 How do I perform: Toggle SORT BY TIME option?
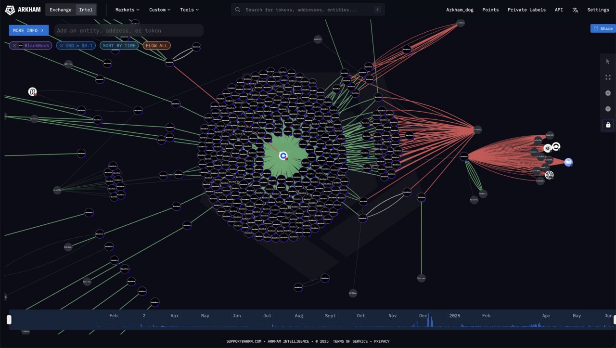coord(119,46)
